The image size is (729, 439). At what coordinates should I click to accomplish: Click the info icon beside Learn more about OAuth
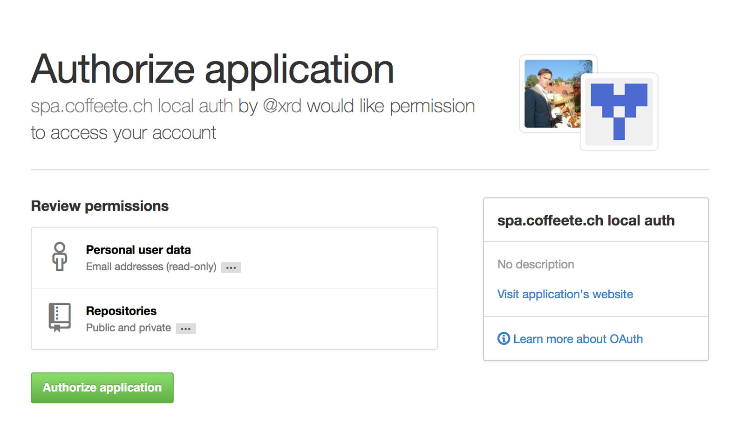pos(504,339)
